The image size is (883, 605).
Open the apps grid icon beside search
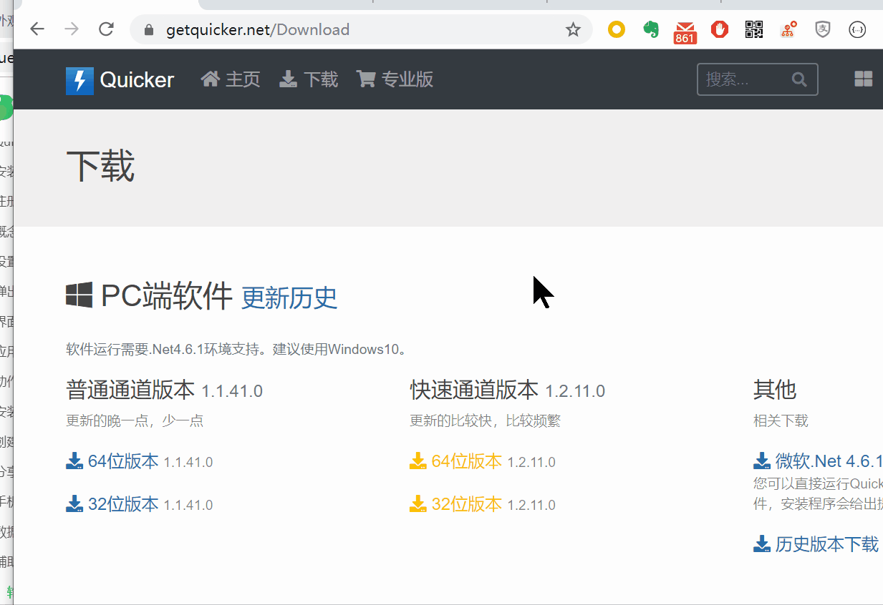(864, 79)
